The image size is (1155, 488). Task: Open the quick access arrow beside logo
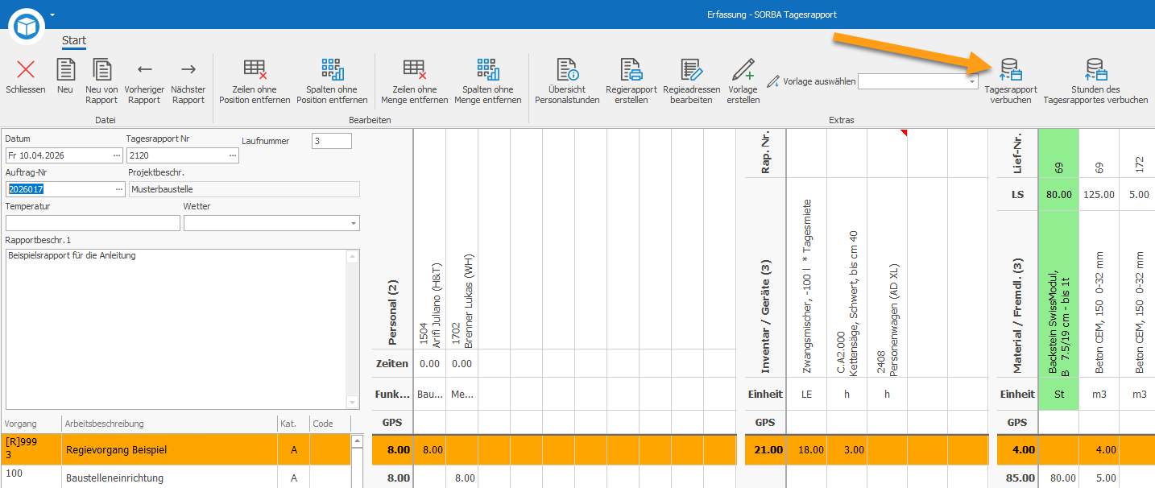(52, 14)
